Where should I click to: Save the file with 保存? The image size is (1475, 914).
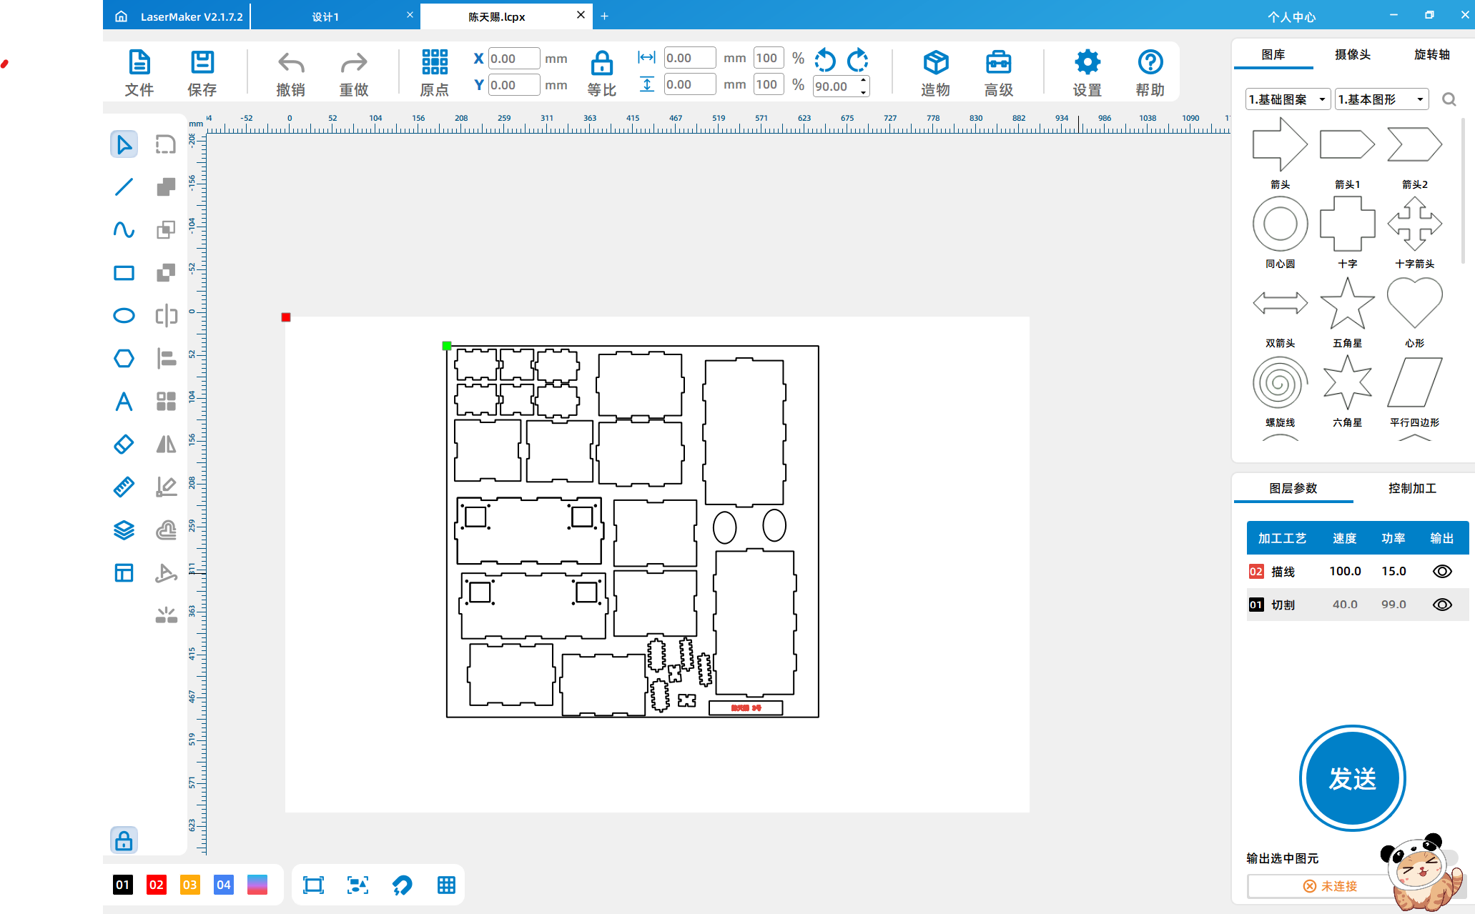pyautogui.click(x=202, y=72)
